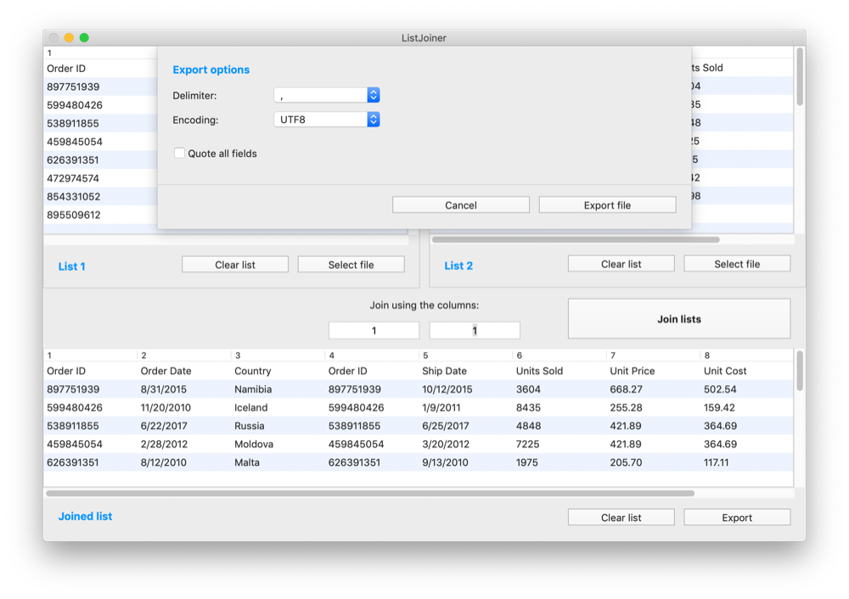Clear List 2
The image size is (849, 599).
[x=621, y=263]
